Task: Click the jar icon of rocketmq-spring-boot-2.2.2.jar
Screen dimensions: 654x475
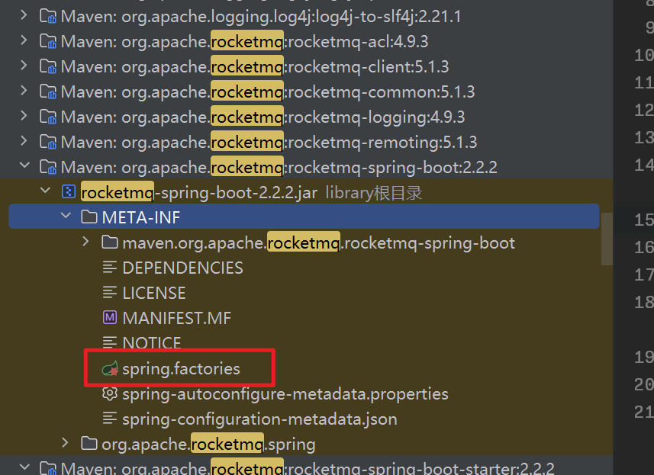Action: pyautogui.click(x=68, y=192)
